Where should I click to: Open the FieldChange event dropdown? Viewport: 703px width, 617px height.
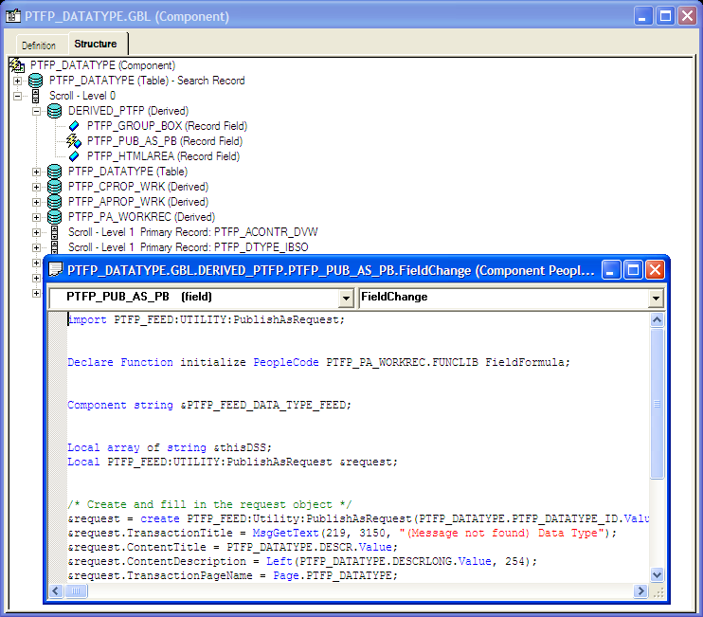pyautogui.click(x=656, y=298)
